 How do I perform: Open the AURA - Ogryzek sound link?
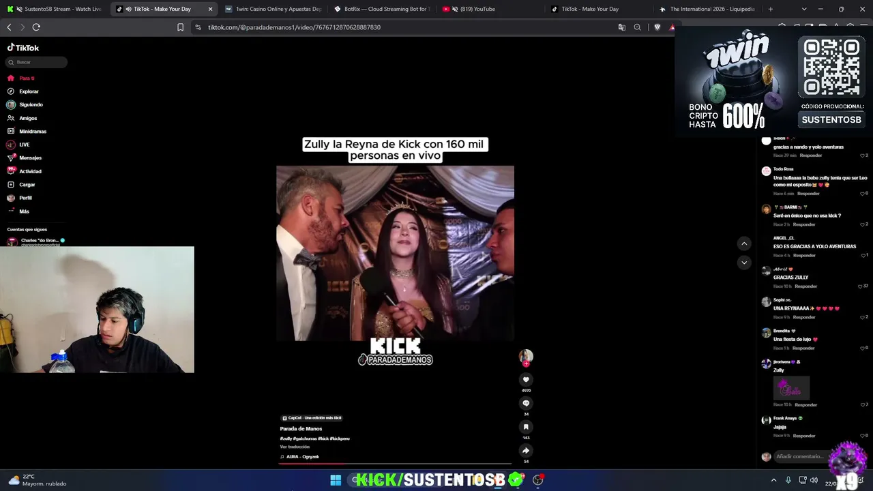click(299, 456)
